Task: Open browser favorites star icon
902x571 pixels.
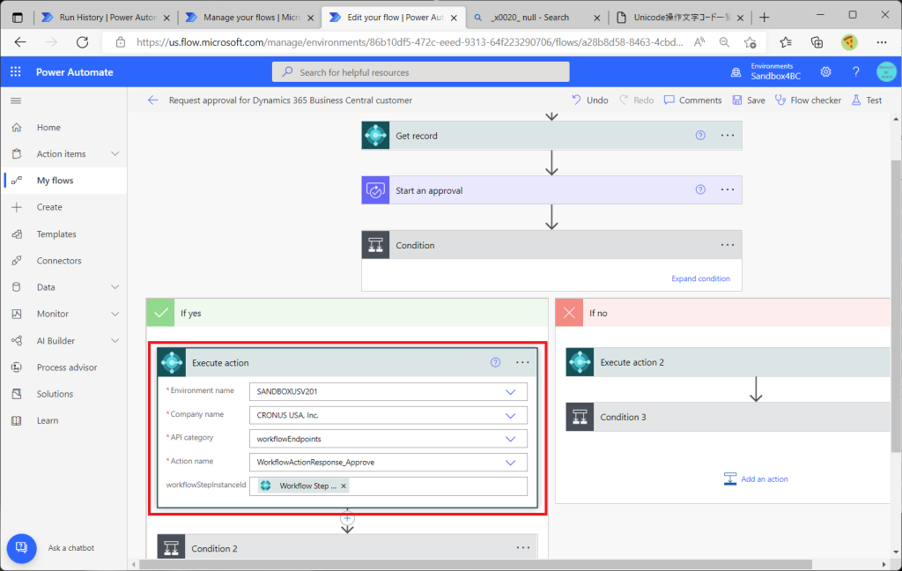Action: 785,42
